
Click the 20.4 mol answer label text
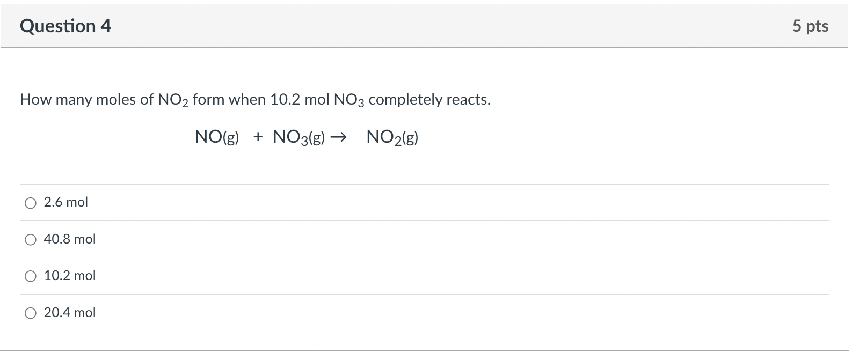click(69, 312)
